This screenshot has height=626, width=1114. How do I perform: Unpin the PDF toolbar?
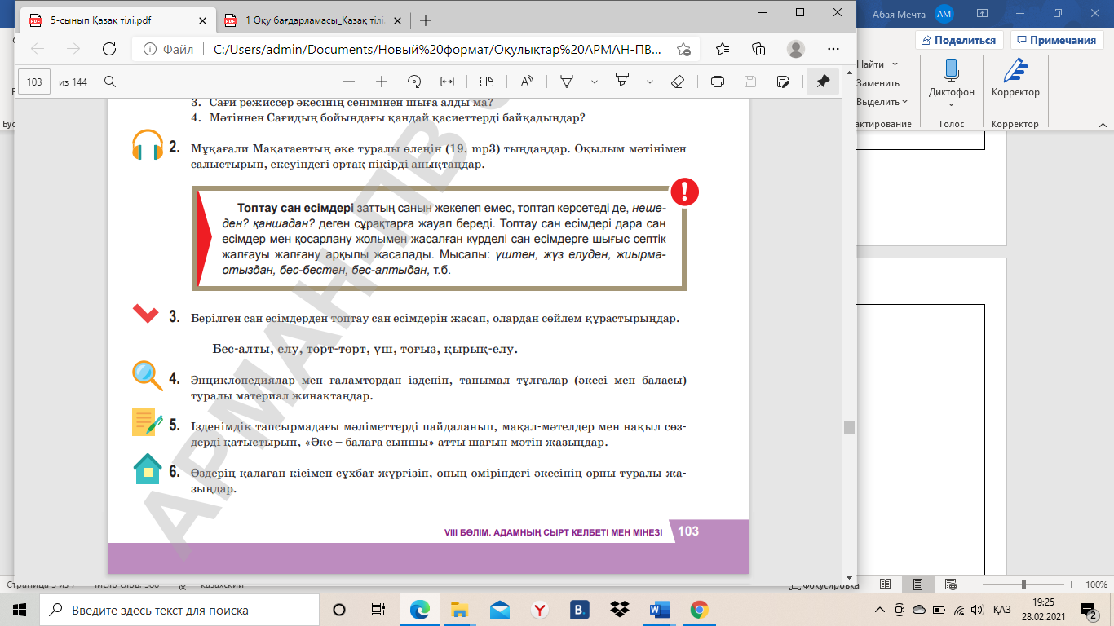[x=823, y=82]
